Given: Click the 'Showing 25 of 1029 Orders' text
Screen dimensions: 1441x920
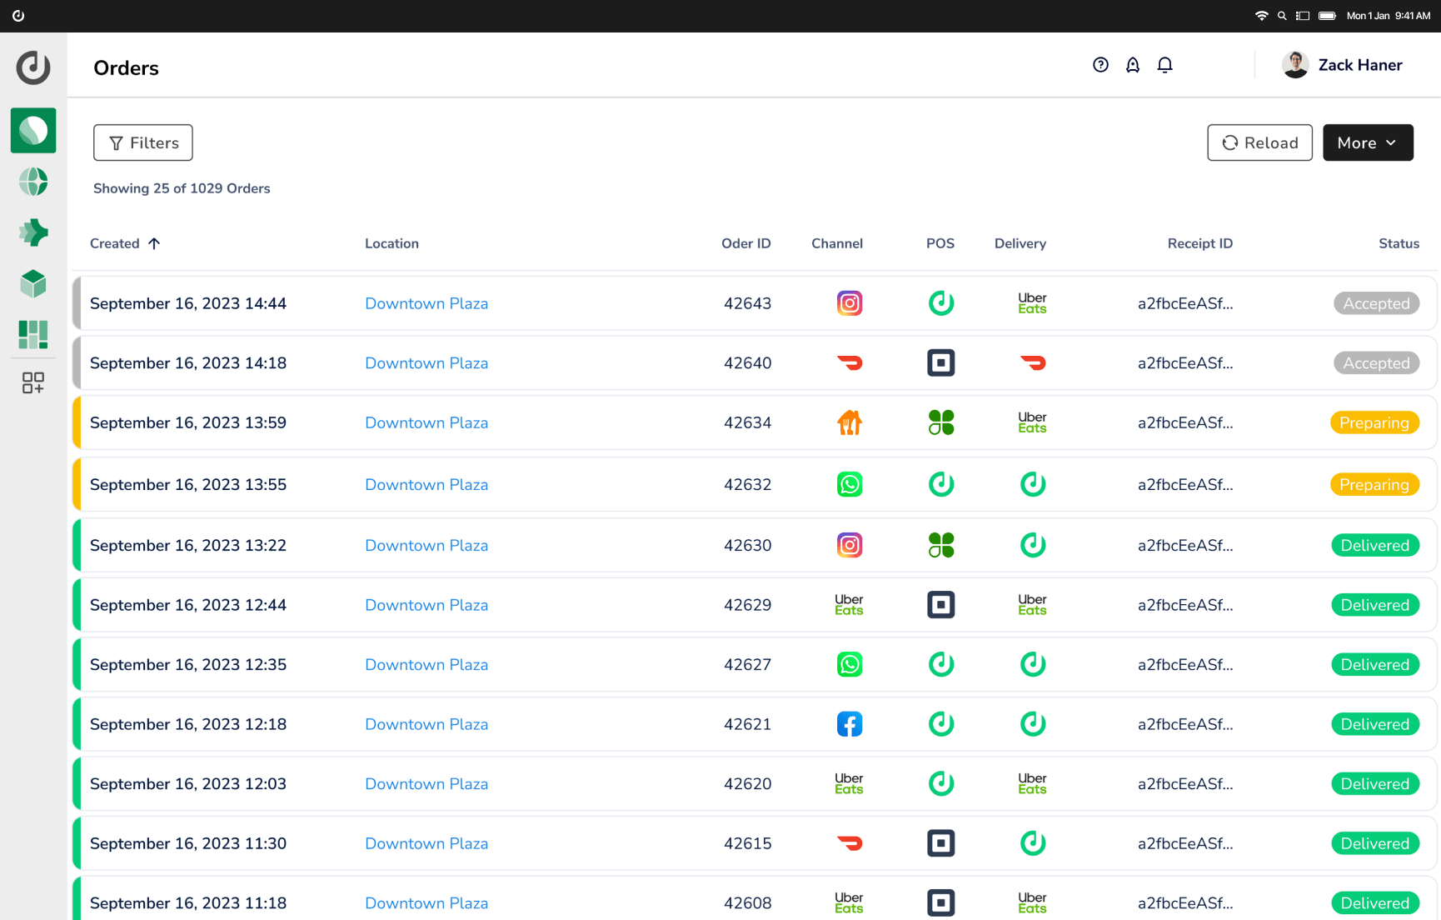Looking at the screenshot, I should click(182, 188).
